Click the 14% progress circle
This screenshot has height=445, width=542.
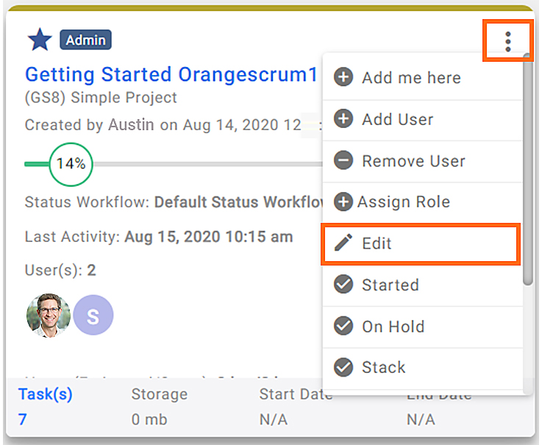[71, 164]
